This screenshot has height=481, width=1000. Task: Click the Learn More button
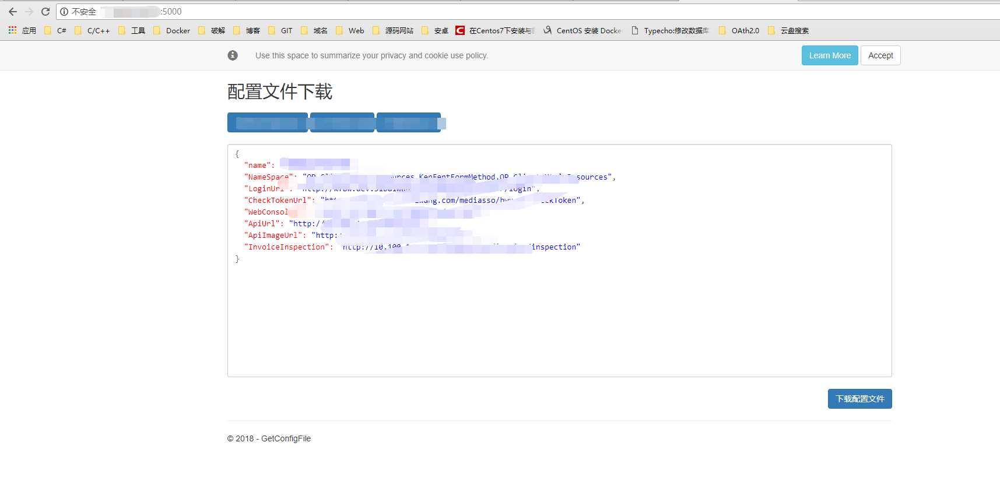tap(830, 55)
